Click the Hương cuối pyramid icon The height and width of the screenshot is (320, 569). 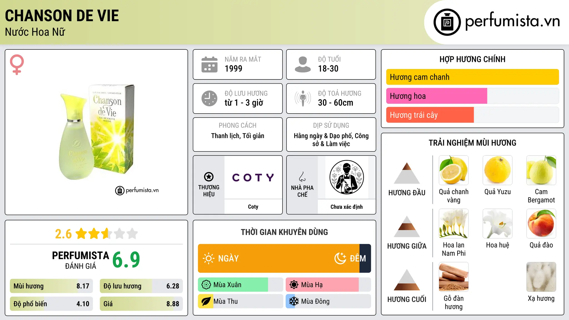(407, 280)
